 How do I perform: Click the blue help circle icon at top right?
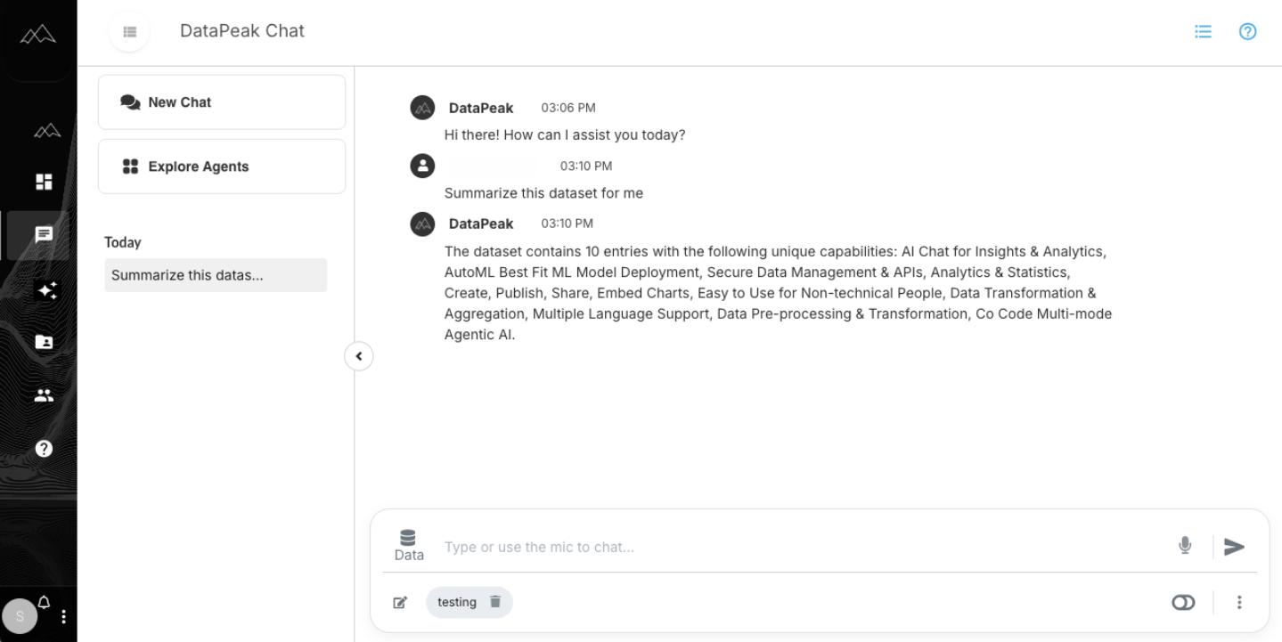tap(1248, 31)
